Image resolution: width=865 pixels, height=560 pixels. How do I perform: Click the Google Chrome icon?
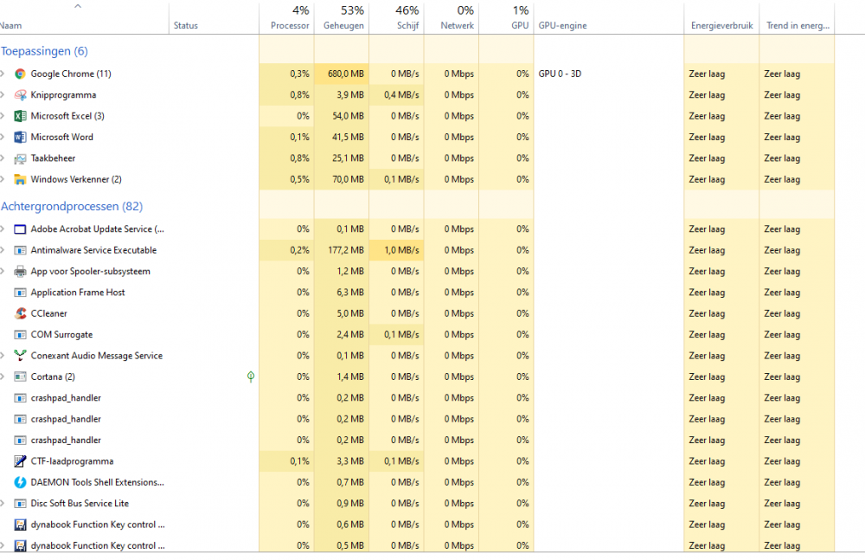pos(21,74)
